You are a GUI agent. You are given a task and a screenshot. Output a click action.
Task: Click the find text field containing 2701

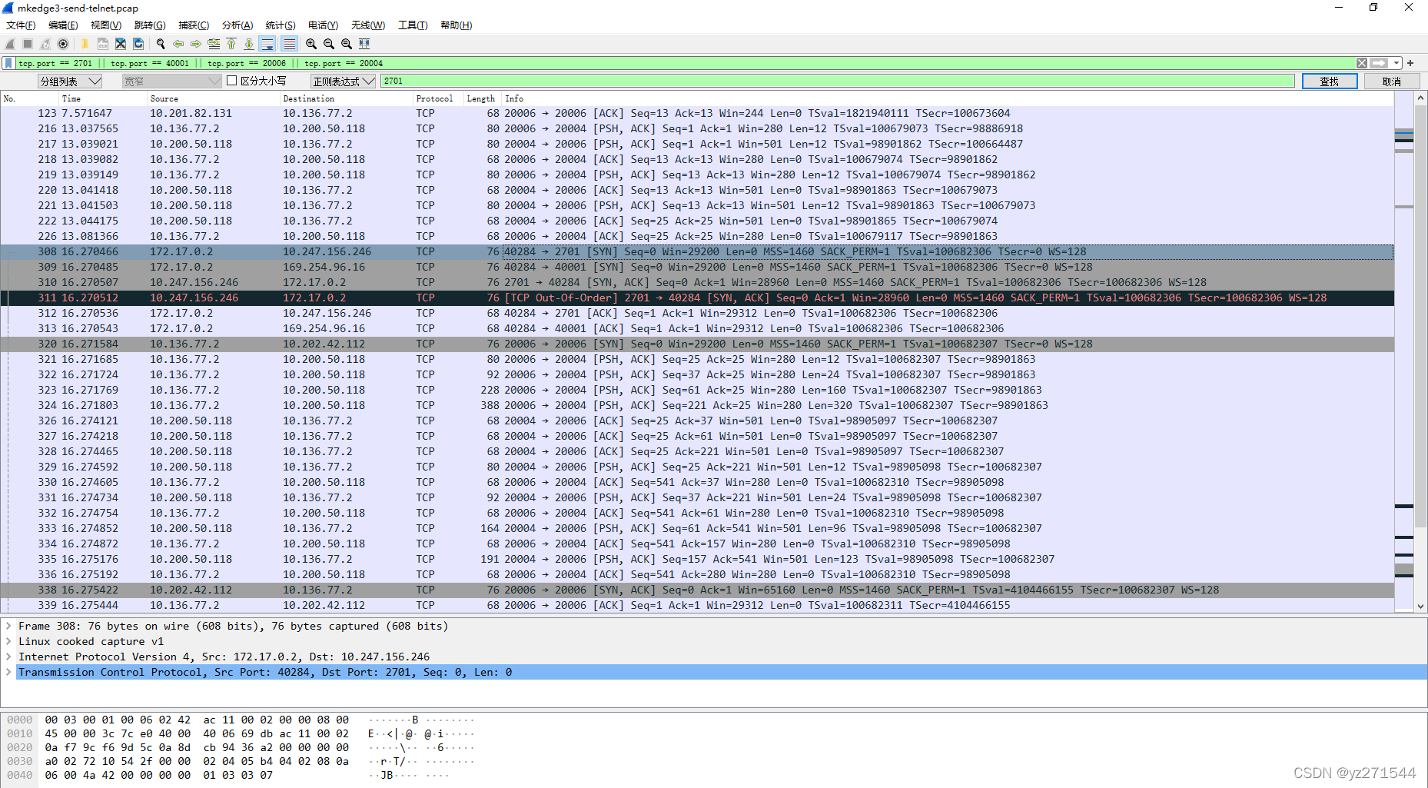[x=838, y=81]
